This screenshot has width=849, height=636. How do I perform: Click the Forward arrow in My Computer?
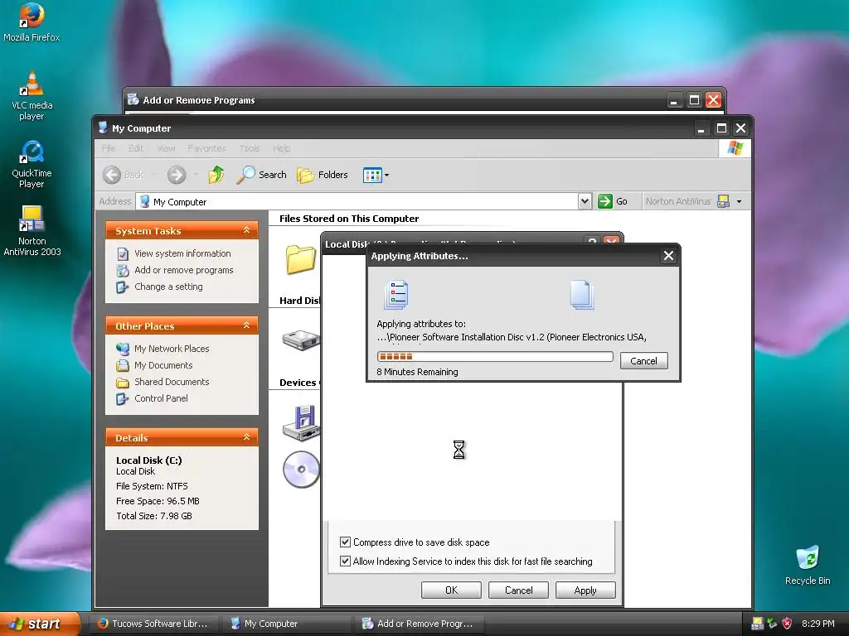[x=177, y=175]
